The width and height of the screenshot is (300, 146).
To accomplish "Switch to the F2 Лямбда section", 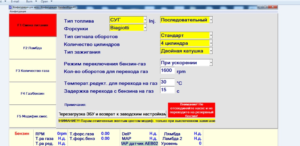I will click(x=33, y=48).
